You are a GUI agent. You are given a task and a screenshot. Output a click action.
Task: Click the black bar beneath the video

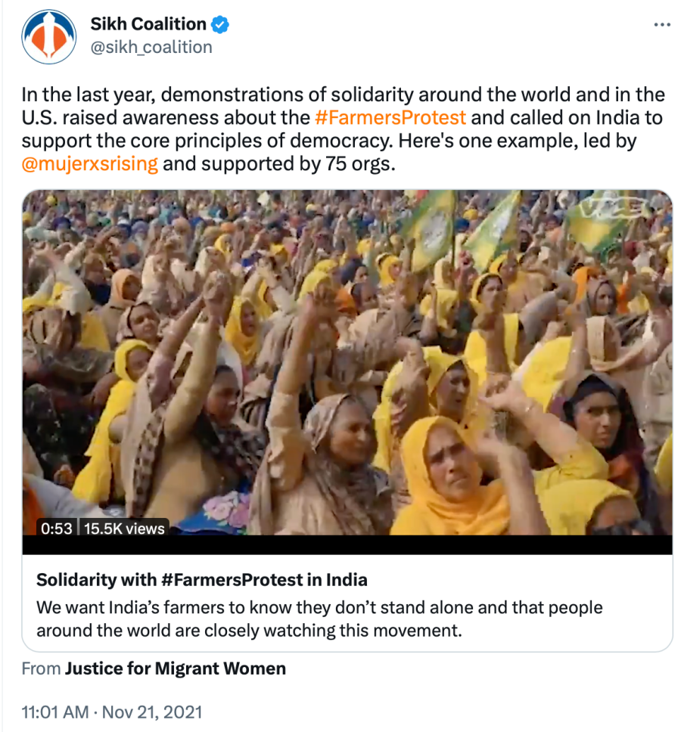(x=347, y=545)
